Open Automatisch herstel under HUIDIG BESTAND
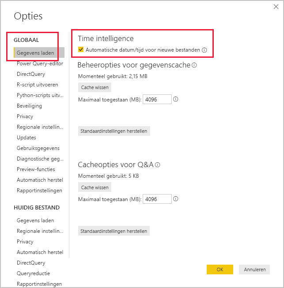 click(40, 252)
